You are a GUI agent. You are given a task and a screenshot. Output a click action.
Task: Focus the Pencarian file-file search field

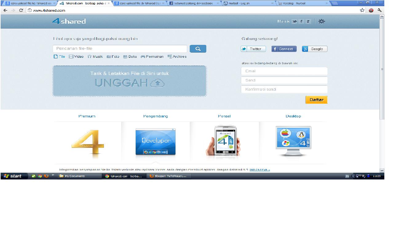pyautogui.click(x=120, y=49)
